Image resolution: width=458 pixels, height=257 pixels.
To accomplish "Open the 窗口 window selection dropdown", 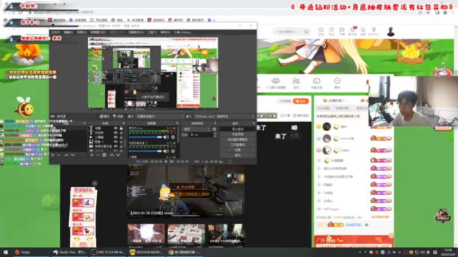I will pos(224,117).
